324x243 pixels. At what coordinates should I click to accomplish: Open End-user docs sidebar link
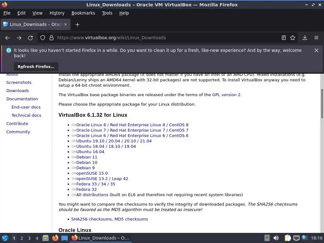(x=26, y=107)
